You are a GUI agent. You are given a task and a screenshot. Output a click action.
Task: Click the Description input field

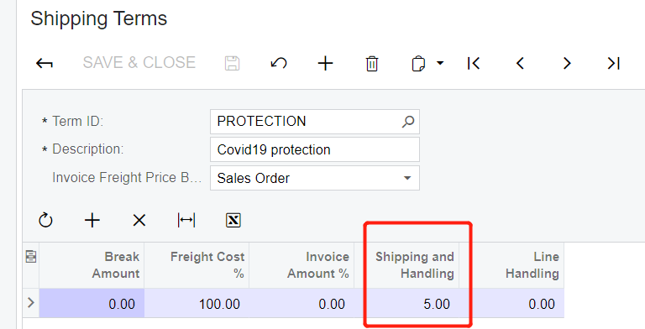point(315,149)
